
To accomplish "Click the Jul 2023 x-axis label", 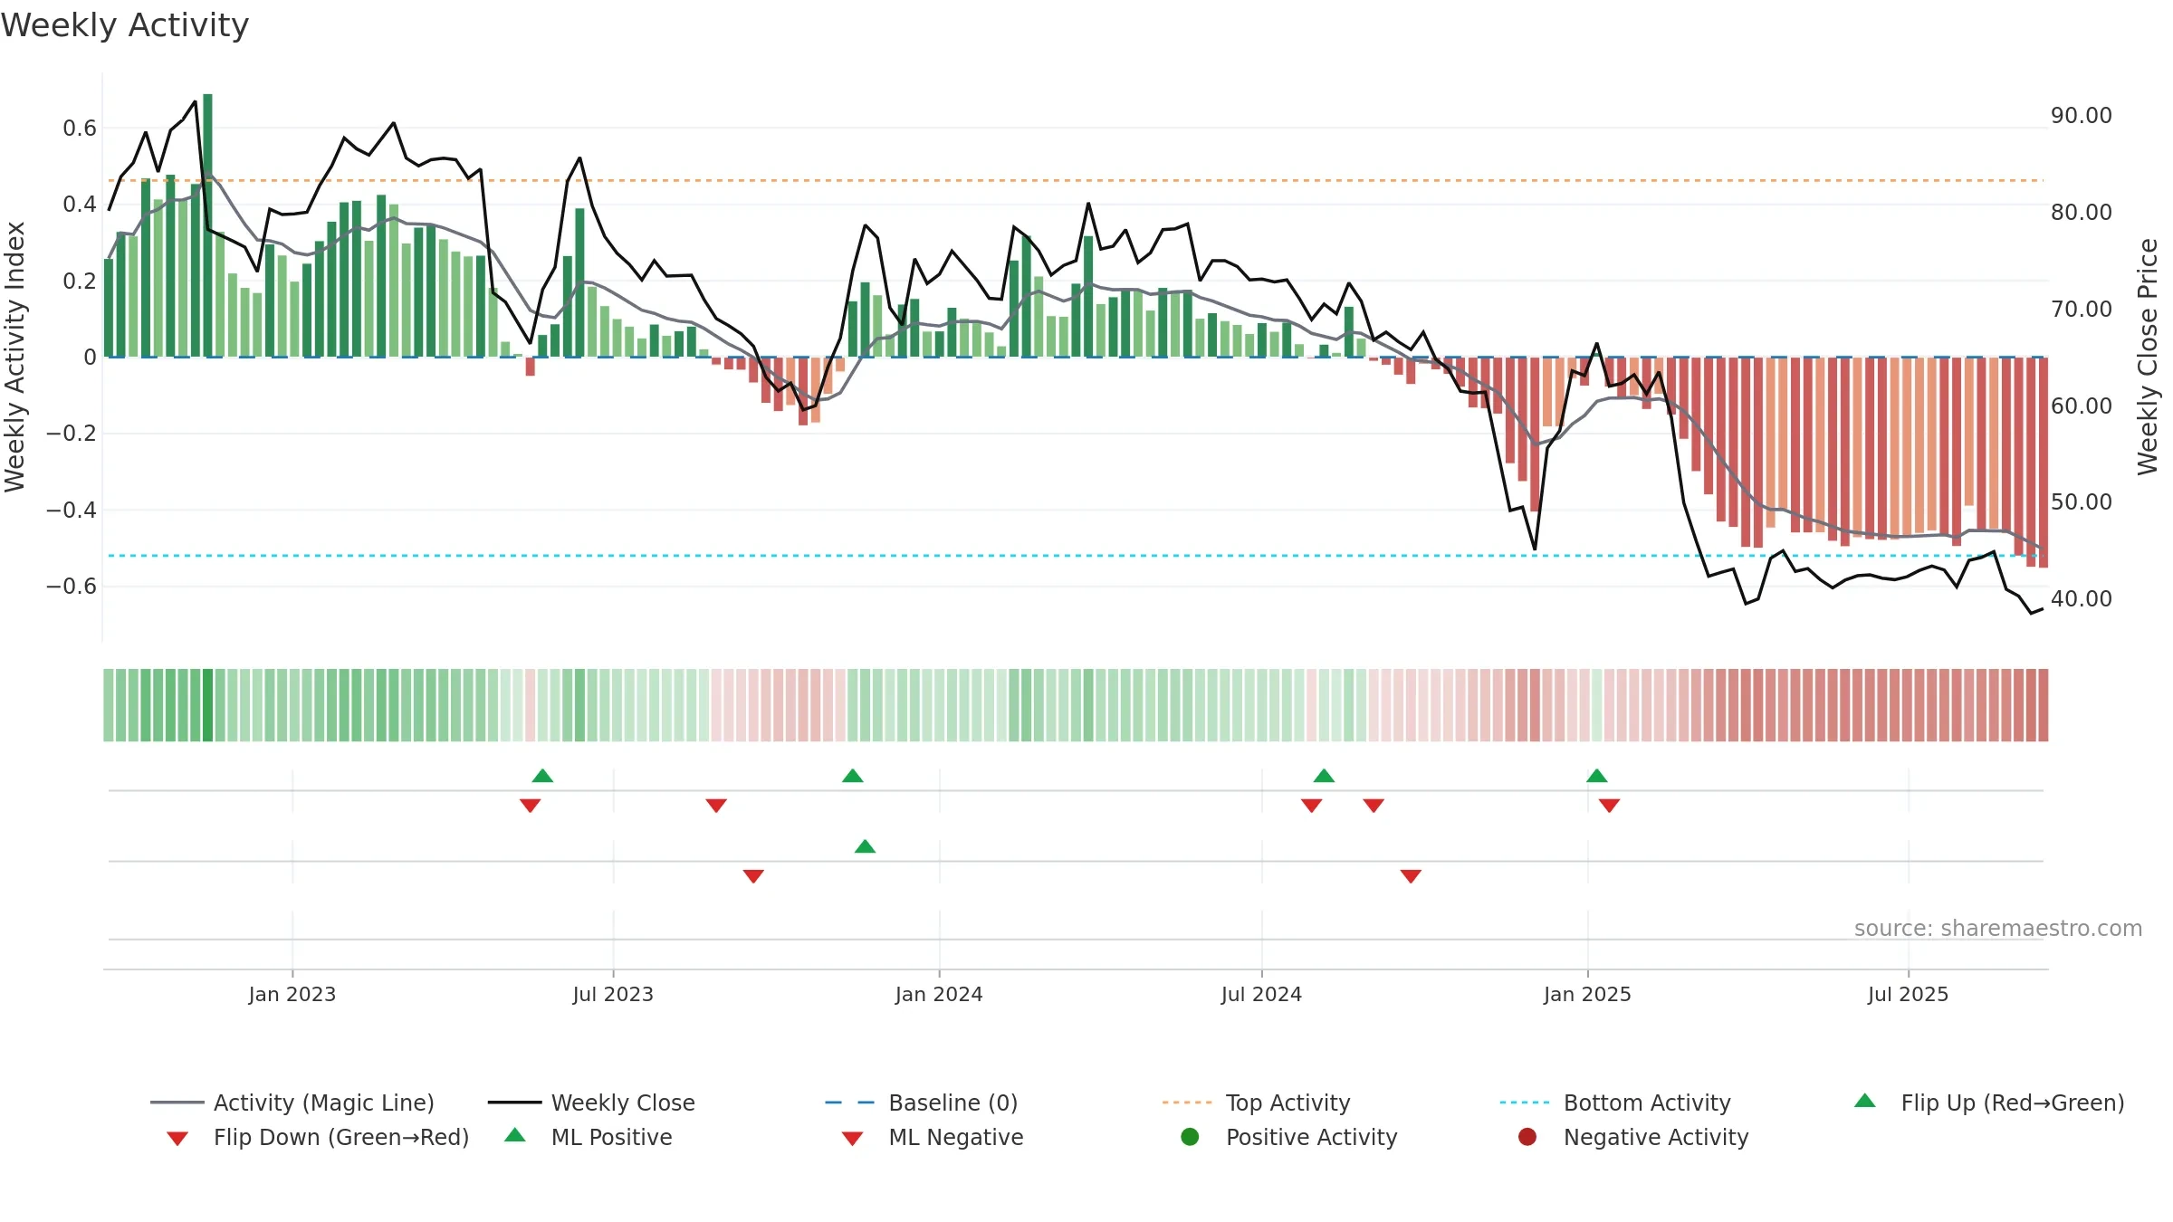I will [x=613, y=995].
